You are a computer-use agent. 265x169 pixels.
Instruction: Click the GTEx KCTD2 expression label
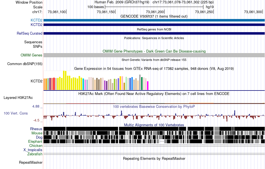click(x=37, y=81)
